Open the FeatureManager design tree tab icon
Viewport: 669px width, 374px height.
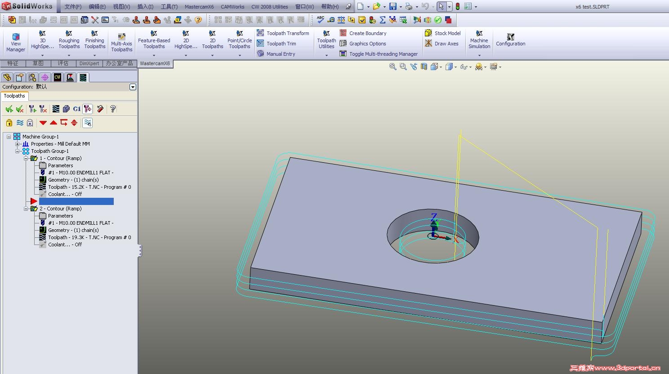(x=7, y=77)
